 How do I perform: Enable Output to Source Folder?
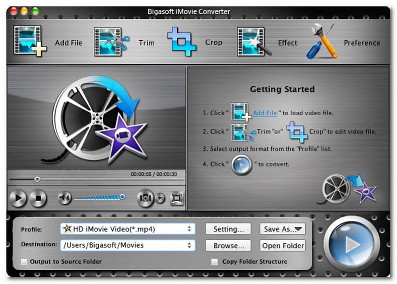point(24,262)
